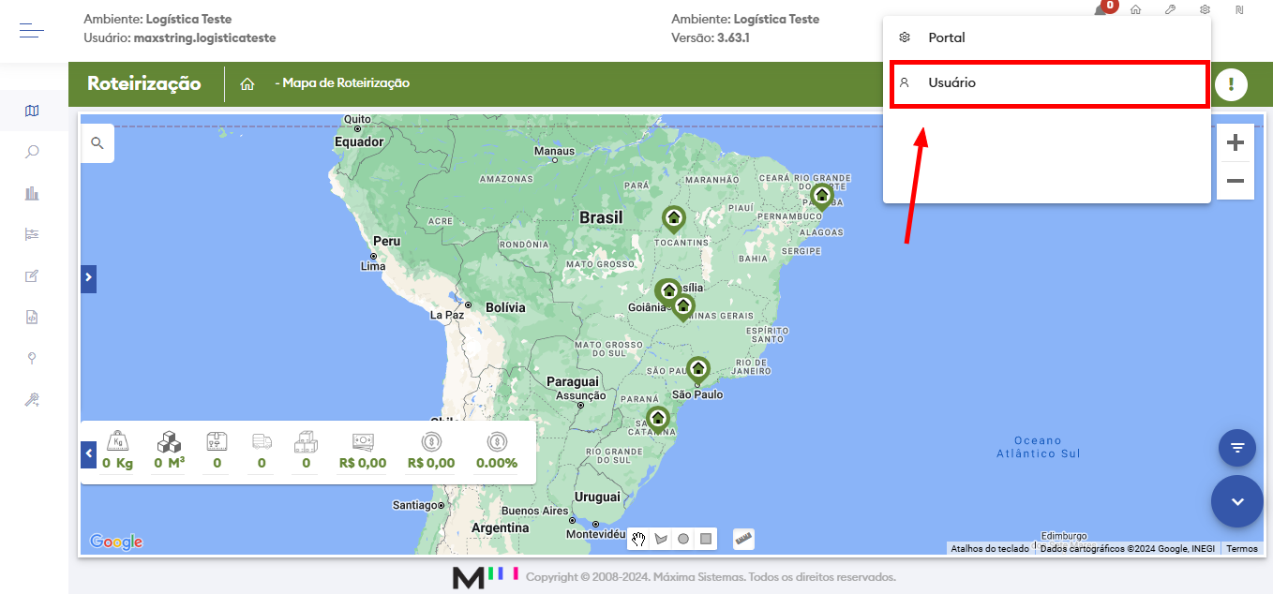Open the statistics bar chart sidebar icon
The image size is (1273, 594).
tap(31, 193)
